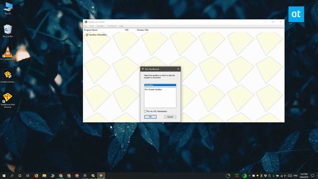Open File Explorer from taskbar

click(x=44, y=176)
